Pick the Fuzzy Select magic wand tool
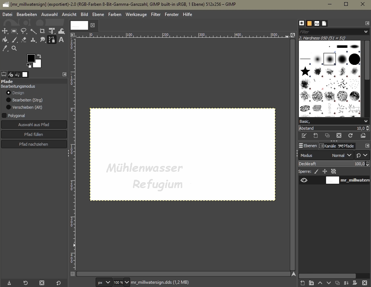371x287 pixels. click(33, 31)
